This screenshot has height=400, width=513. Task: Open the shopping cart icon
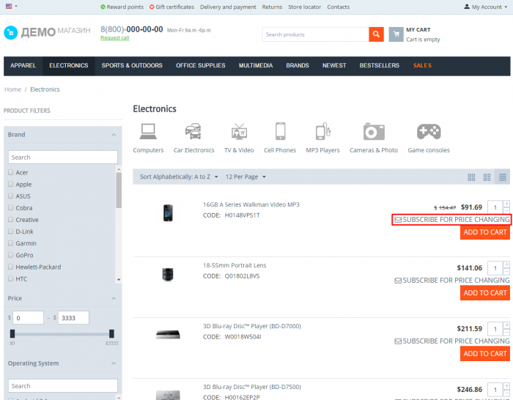coord(396,34)
